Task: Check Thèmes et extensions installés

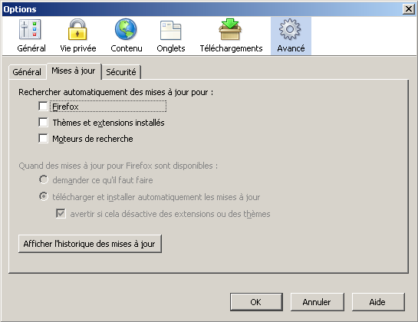Action: coord(43,123)
